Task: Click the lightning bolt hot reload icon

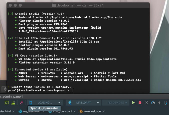Action: click(159, 103)
